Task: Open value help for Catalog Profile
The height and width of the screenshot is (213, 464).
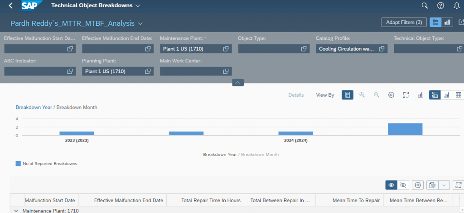Action: point(382,49)
